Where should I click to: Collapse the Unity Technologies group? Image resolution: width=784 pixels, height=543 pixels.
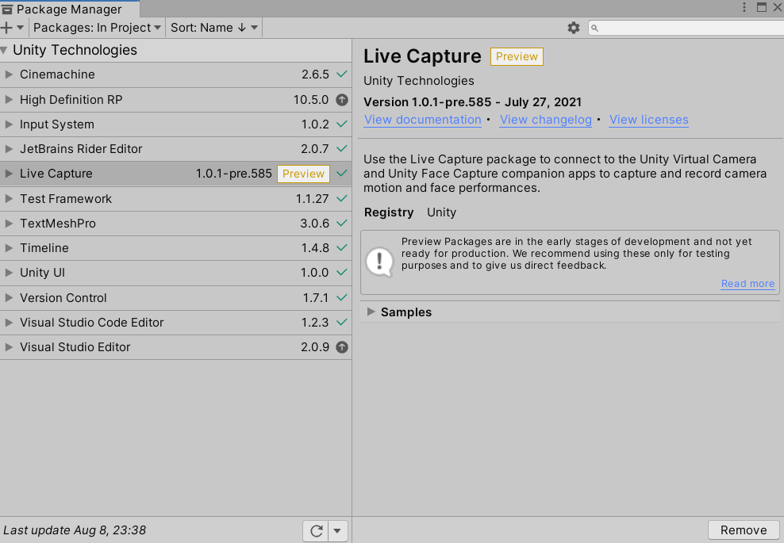(4, 50)
